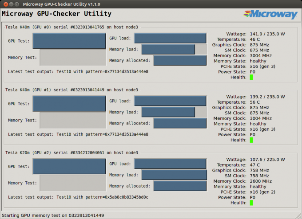
Task: Close the GPU-Checker window
Action: [6, 4]
